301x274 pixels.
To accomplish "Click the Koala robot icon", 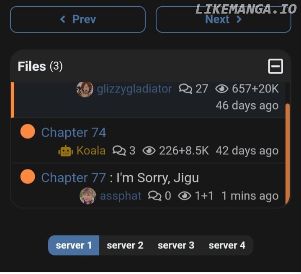I will [66, 151].
